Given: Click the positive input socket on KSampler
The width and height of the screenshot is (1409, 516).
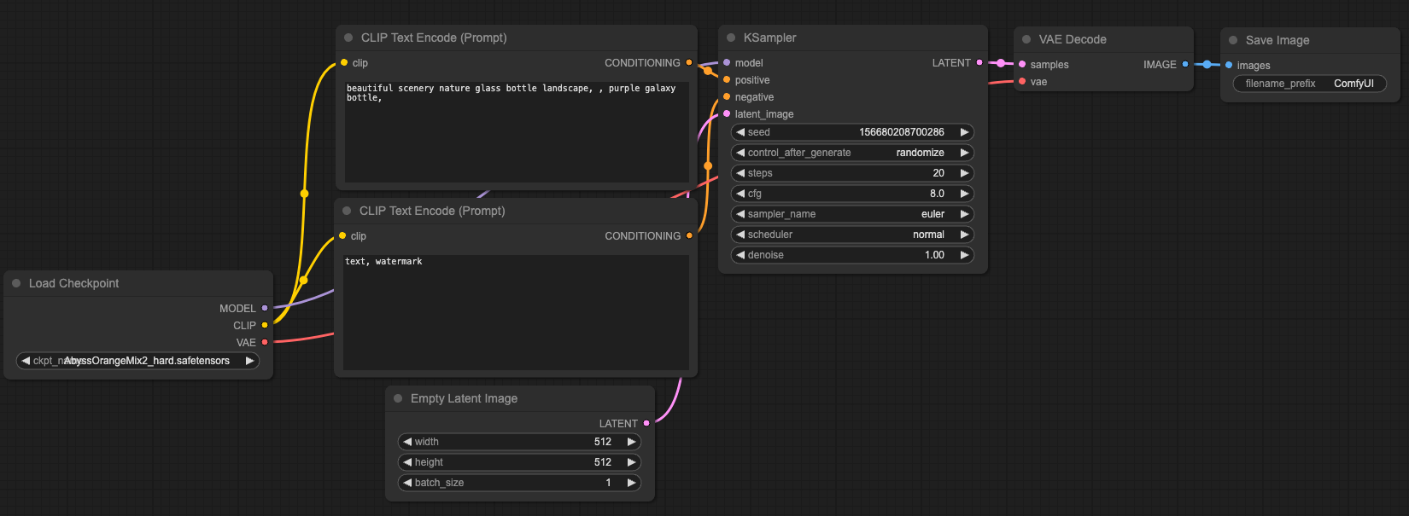Looking at the screenshot, I should point(727,79).
